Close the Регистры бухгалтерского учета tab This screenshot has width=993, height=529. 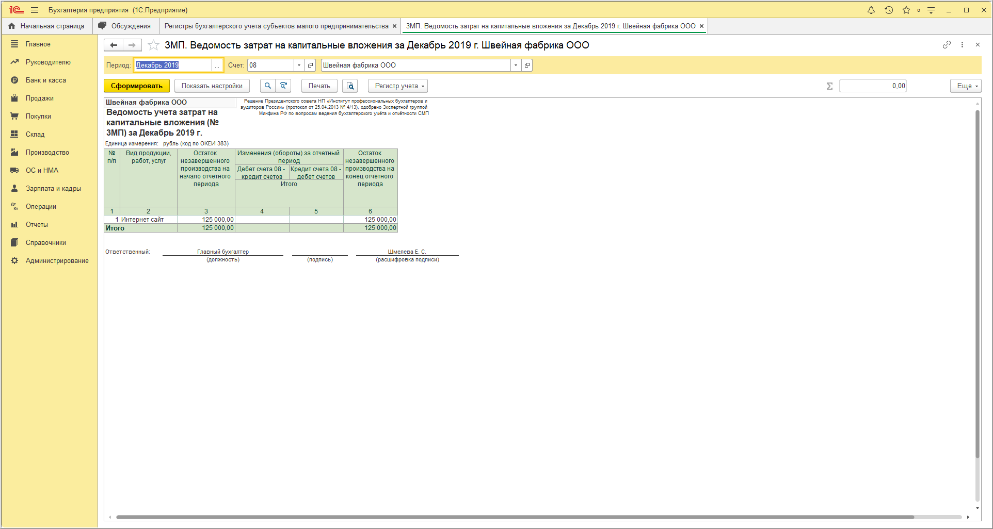point(395,26)
